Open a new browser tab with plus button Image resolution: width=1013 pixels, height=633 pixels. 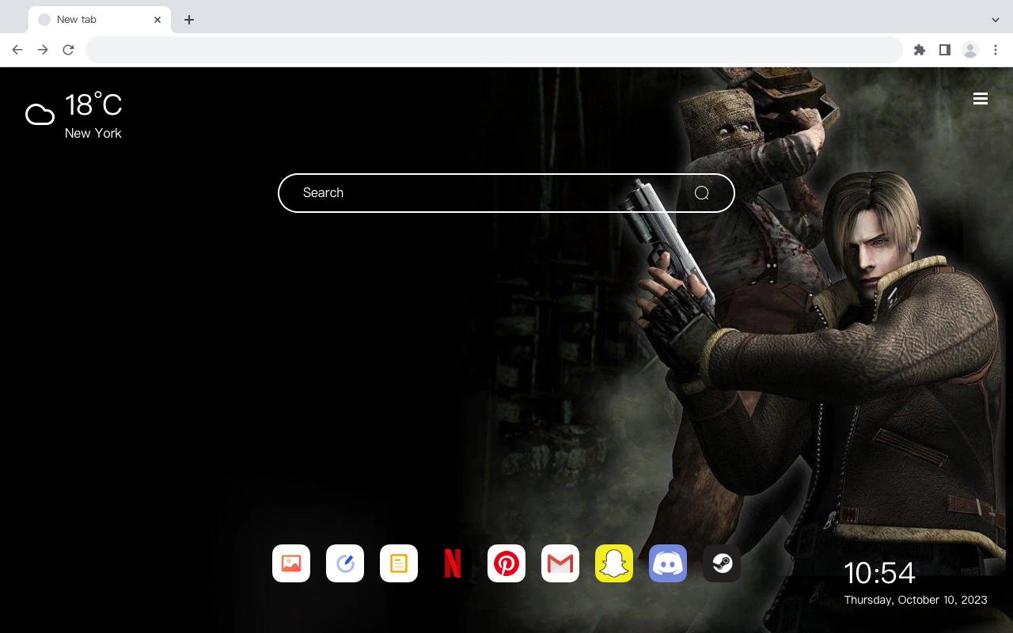189,20
